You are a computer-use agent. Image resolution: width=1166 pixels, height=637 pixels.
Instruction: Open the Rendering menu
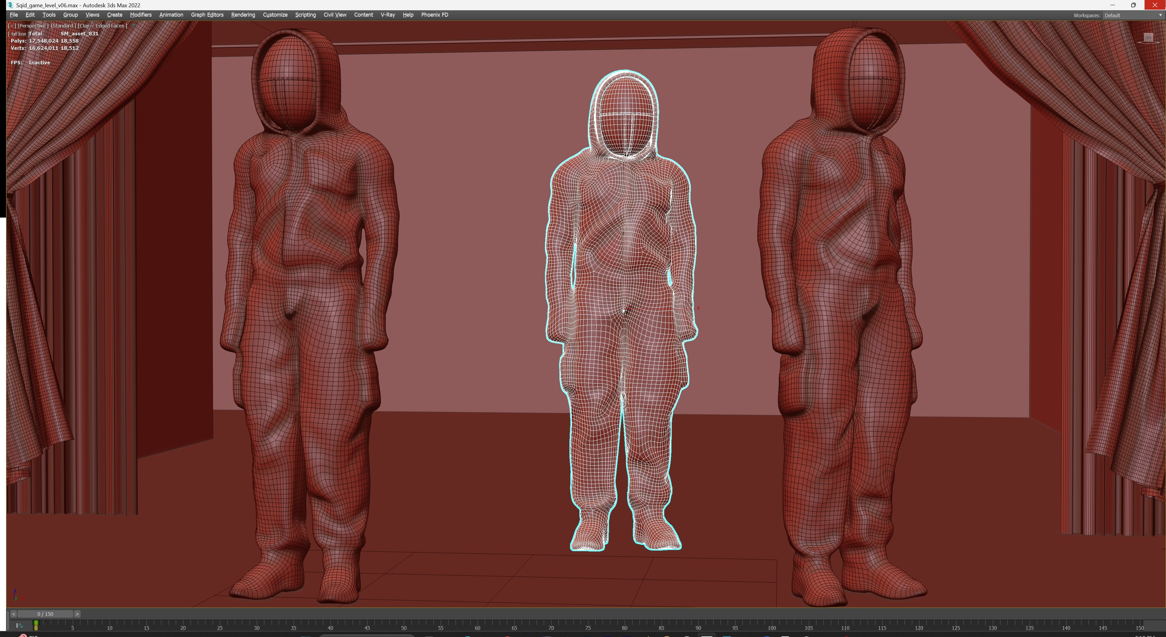243,15
